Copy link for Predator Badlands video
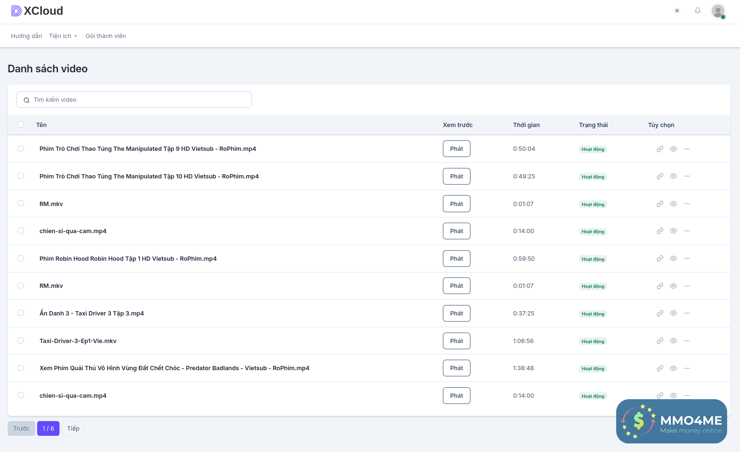Viewport: 740px width, 452px height. click(660, 368)
